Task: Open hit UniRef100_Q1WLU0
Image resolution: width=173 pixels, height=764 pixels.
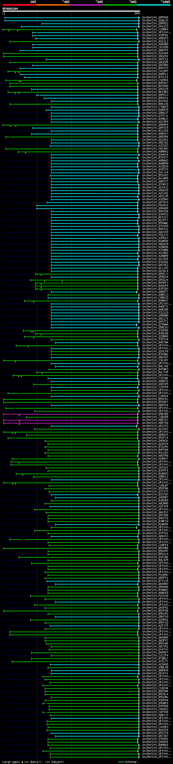Action: click(155, 21)
